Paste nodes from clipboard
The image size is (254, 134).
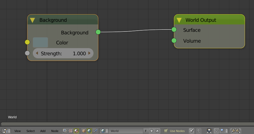(x=238, y=131)
